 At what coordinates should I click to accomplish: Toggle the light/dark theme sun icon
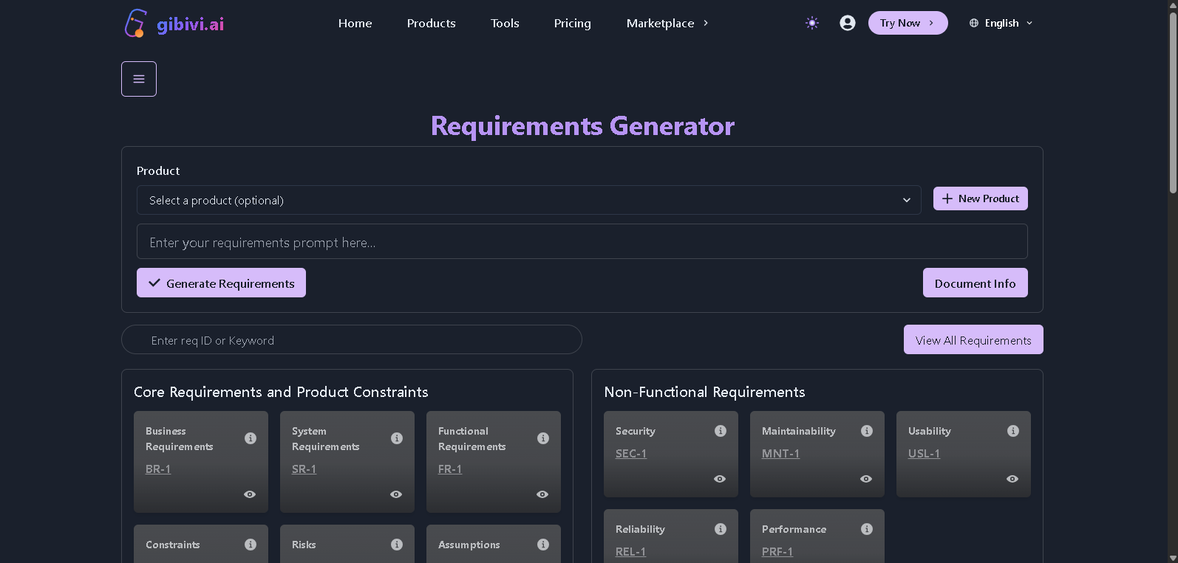[x=812, y=23]
